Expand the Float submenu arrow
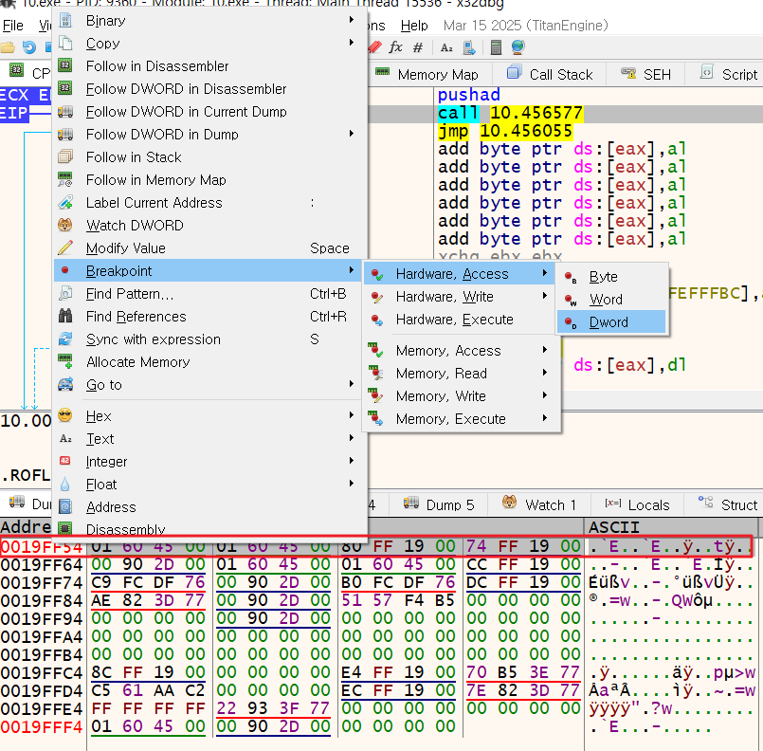763x751 pixels. tap(352, 484)
